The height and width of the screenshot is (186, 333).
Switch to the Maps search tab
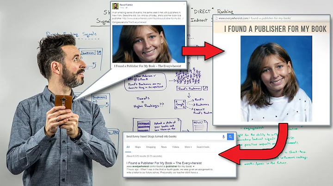(138, 147)
